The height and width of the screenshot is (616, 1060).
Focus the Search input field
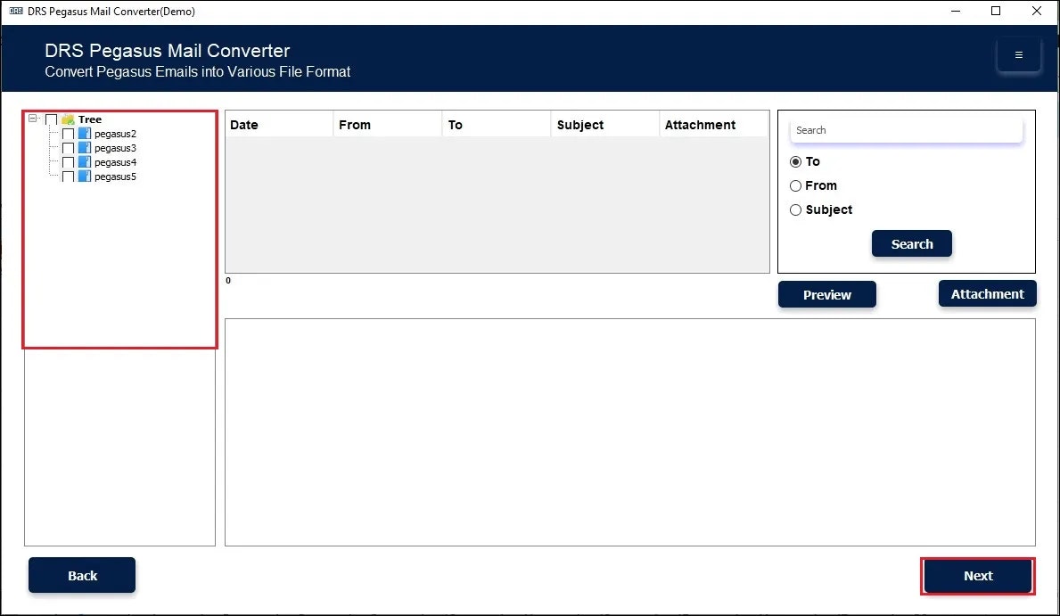[906, 130]
